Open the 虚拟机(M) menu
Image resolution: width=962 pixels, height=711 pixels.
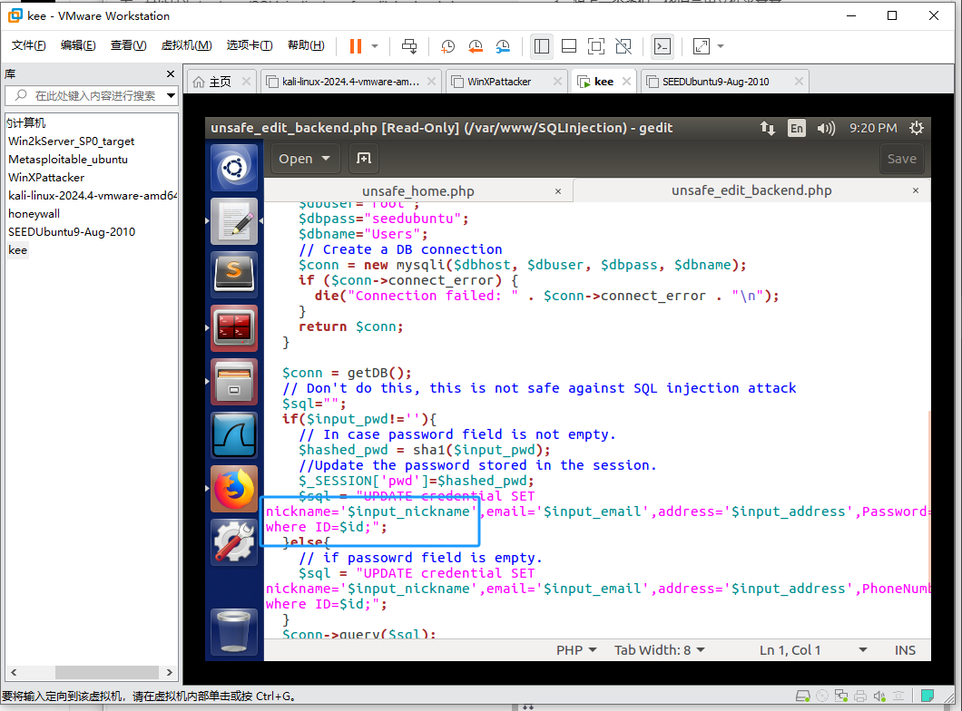pos(187,45)
